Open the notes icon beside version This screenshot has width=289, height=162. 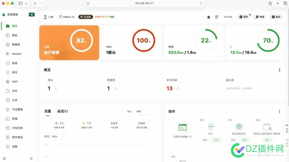(217, 17)
